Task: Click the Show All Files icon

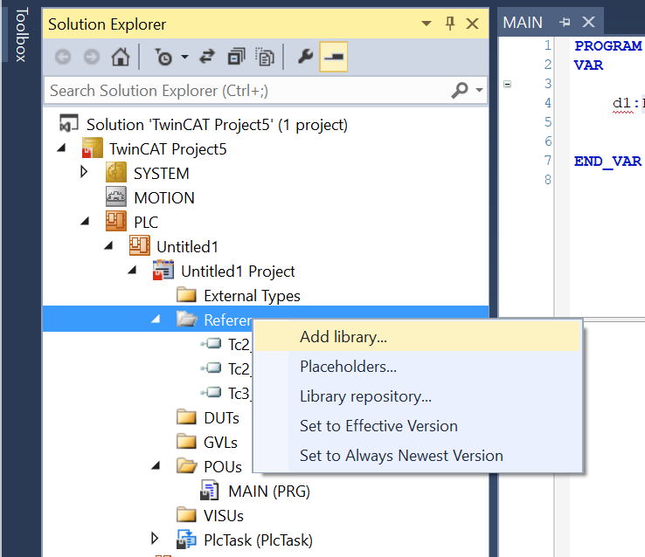Action: [x=265, y=57]
